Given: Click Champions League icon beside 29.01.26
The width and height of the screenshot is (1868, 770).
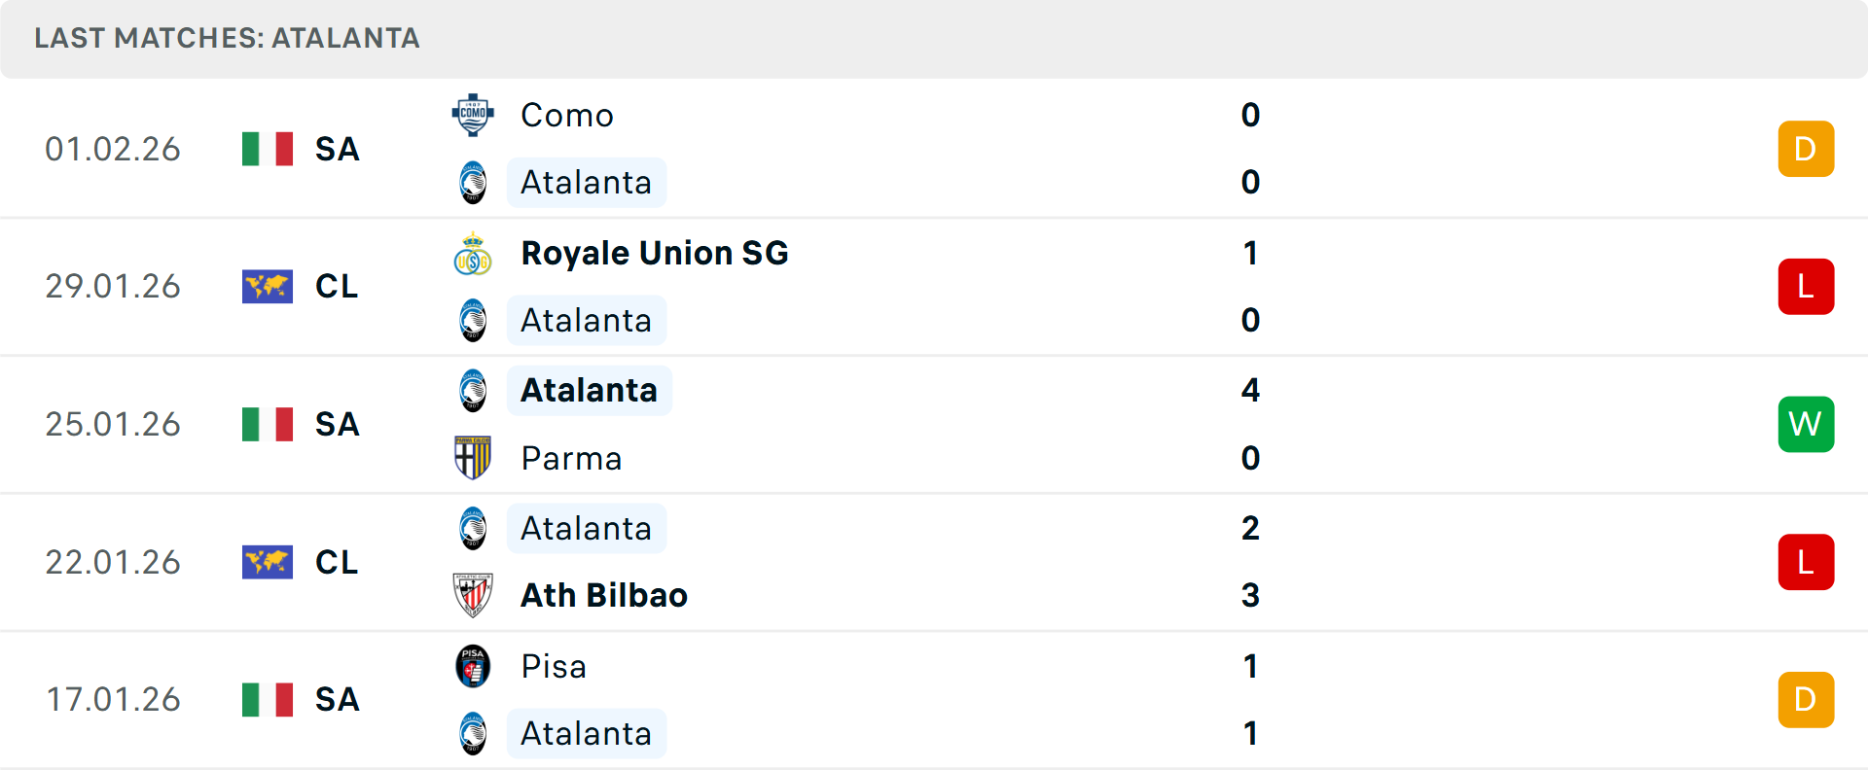Looking at the screenshot, I should tap(268, 287).
